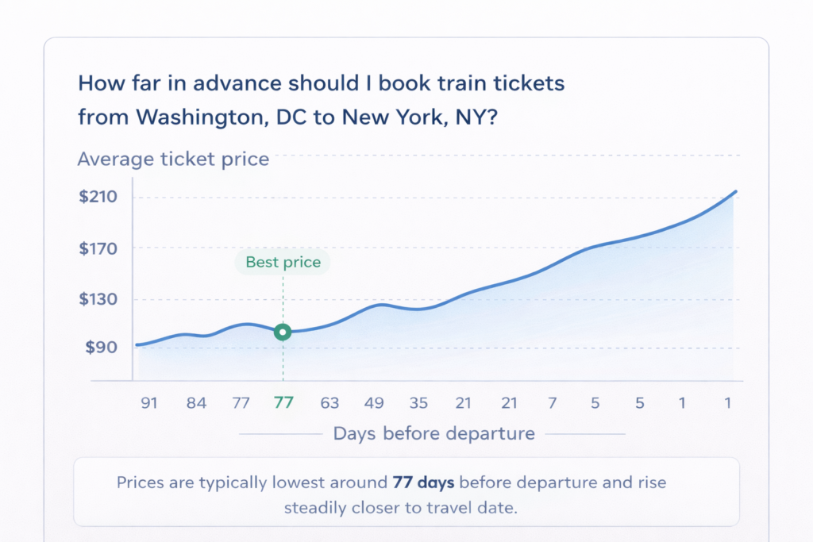Click the "Days before departure" axis title
Screen dimensions: 813x542
(433, 433)
